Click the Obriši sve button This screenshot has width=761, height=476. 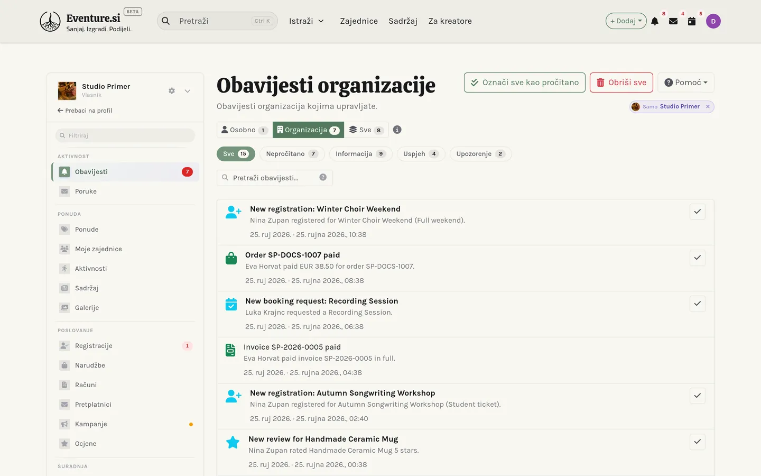click(621, 83)
